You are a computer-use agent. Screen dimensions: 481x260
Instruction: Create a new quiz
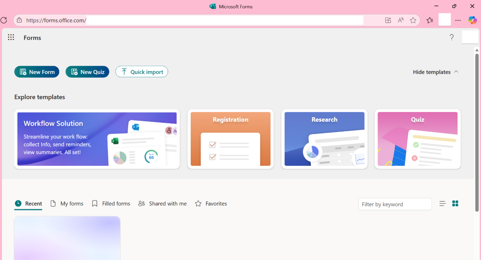87,72
